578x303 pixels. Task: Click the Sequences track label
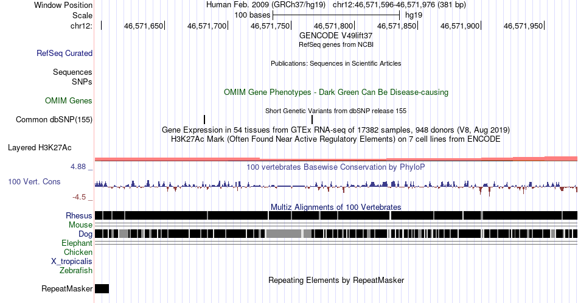pyautogui.click(x=72, y=72)
